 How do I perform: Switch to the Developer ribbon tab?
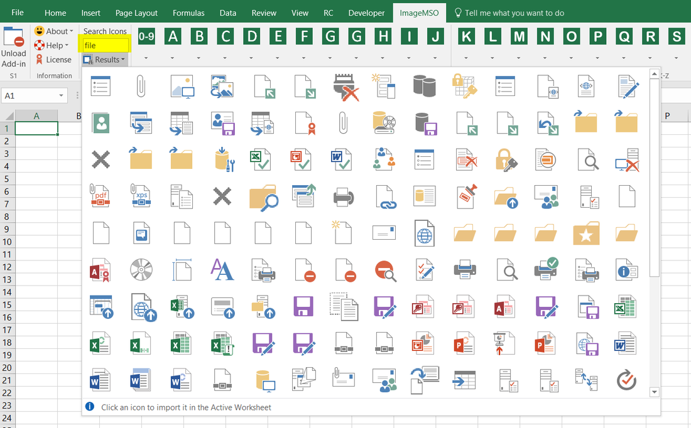pyautogui.click(x=366, y=13)
